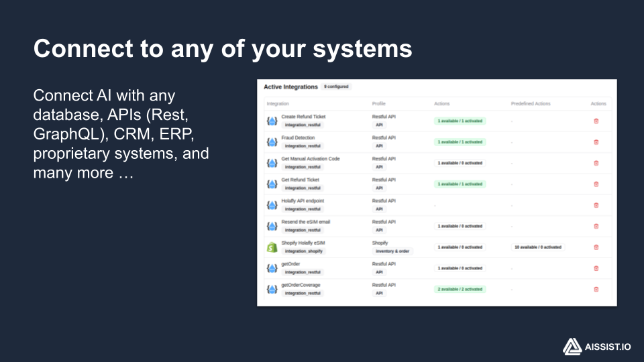Viewport: 644px width, 362px height.
Task: Click the 'inventory & order' profile tag
Action: pos(392,251)
